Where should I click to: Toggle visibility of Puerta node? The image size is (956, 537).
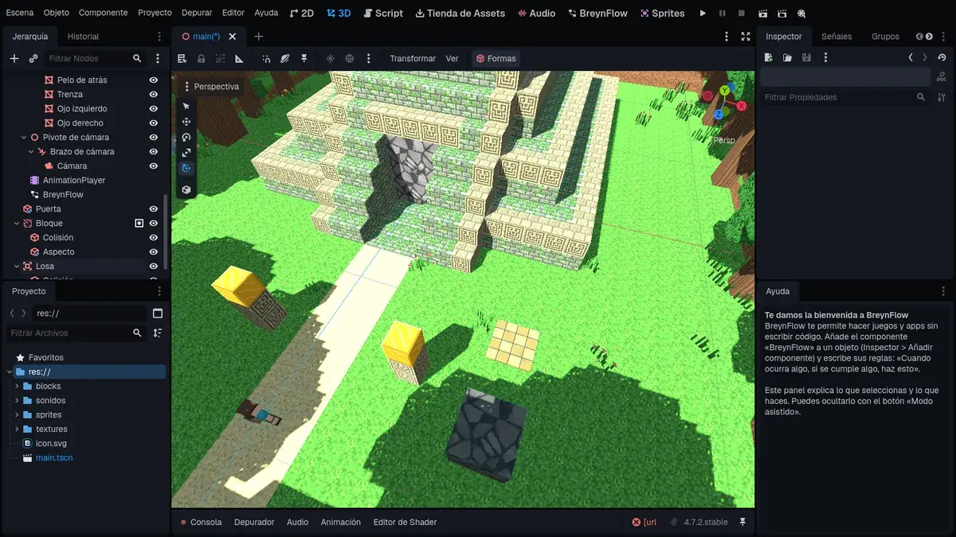coord(153,209)
